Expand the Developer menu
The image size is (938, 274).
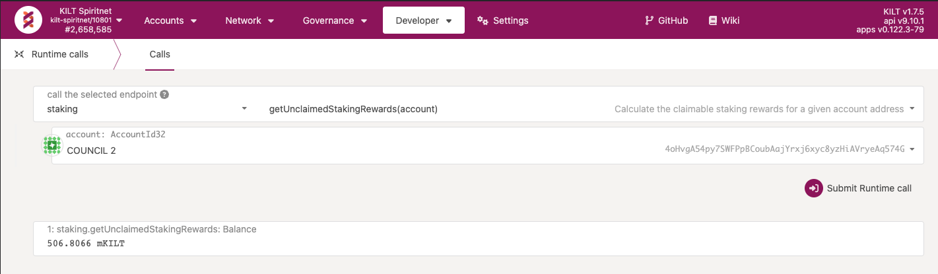[424, 20]
